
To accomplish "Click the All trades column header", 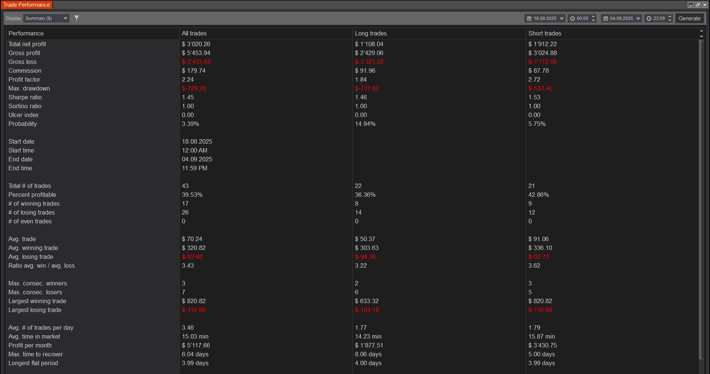I will [x=194, y=33].
